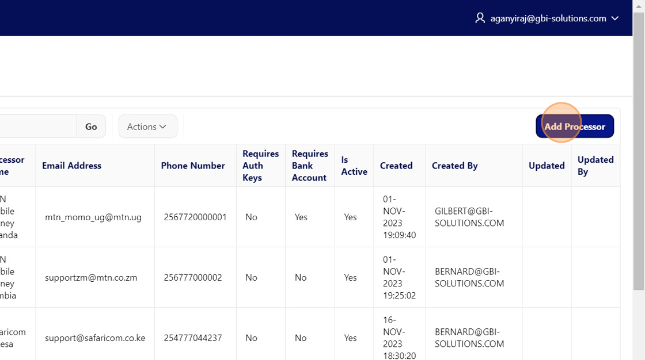Select the Requires Bank Account column header
This screenshot has width=645, height=360.
(310, 166)
